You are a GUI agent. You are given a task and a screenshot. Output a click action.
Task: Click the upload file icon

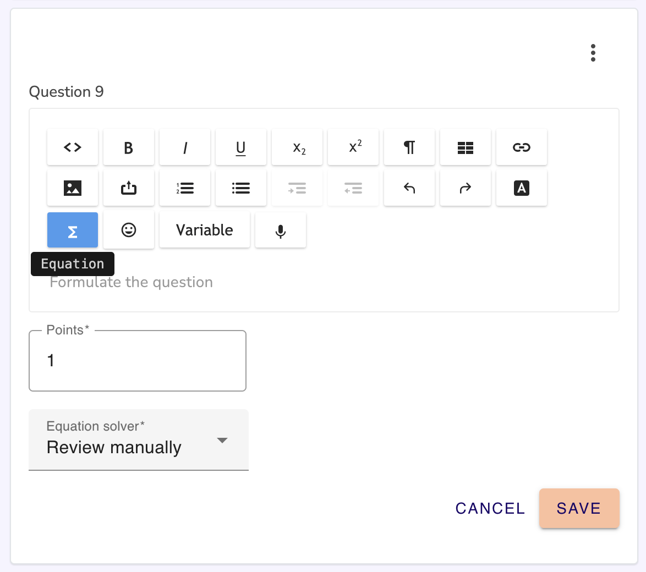tap(129, 188)
